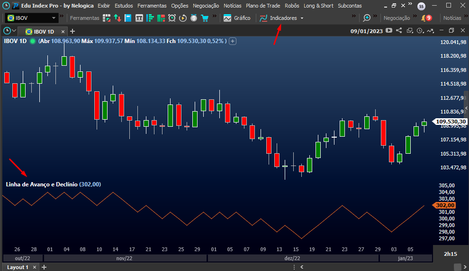Click the magnifier search icon in toolbar
This screenshot has height=271, width=469.
coord(367,18)
